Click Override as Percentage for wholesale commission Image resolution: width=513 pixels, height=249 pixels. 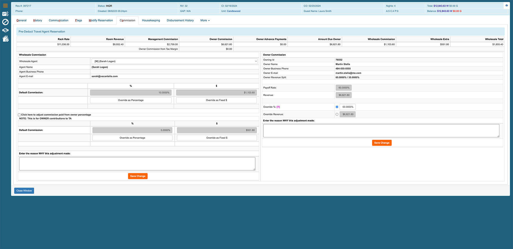pyautogui.click(x=131, y=100)
